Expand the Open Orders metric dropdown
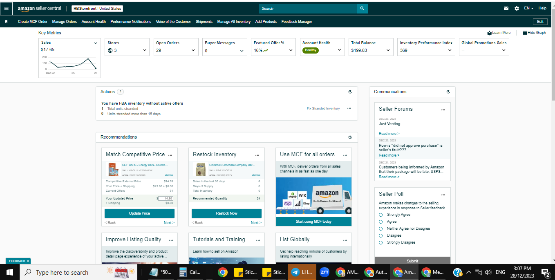 tap(193, 51)
